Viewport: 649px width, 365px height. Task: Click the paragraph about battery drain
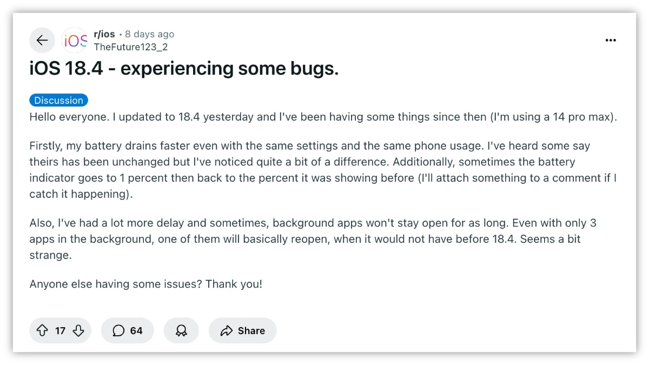click(x=323, y=170)
